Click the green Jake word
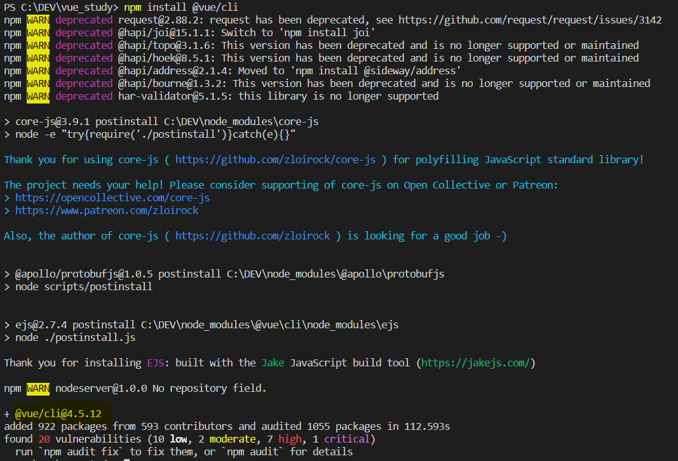Image resolution: width=678 pixels, height=461 pixels. click(x=273, y=363)
